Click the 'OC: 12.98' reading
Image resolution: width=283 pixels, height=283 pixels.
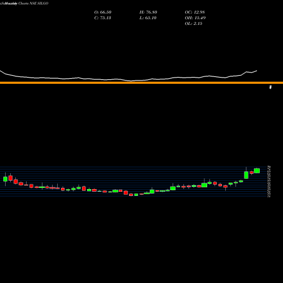pyautogui.click(x=195, y=12)
